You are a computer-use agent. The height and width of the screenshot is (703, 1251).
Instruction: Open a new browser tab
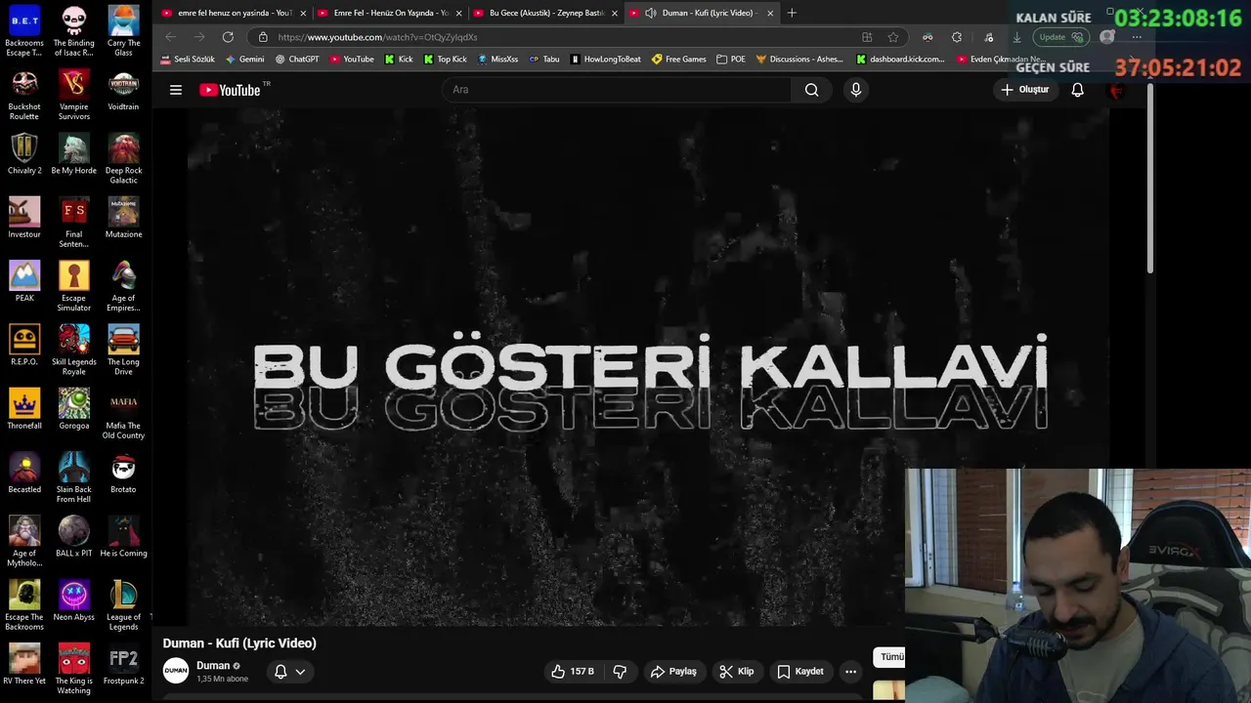792,13
